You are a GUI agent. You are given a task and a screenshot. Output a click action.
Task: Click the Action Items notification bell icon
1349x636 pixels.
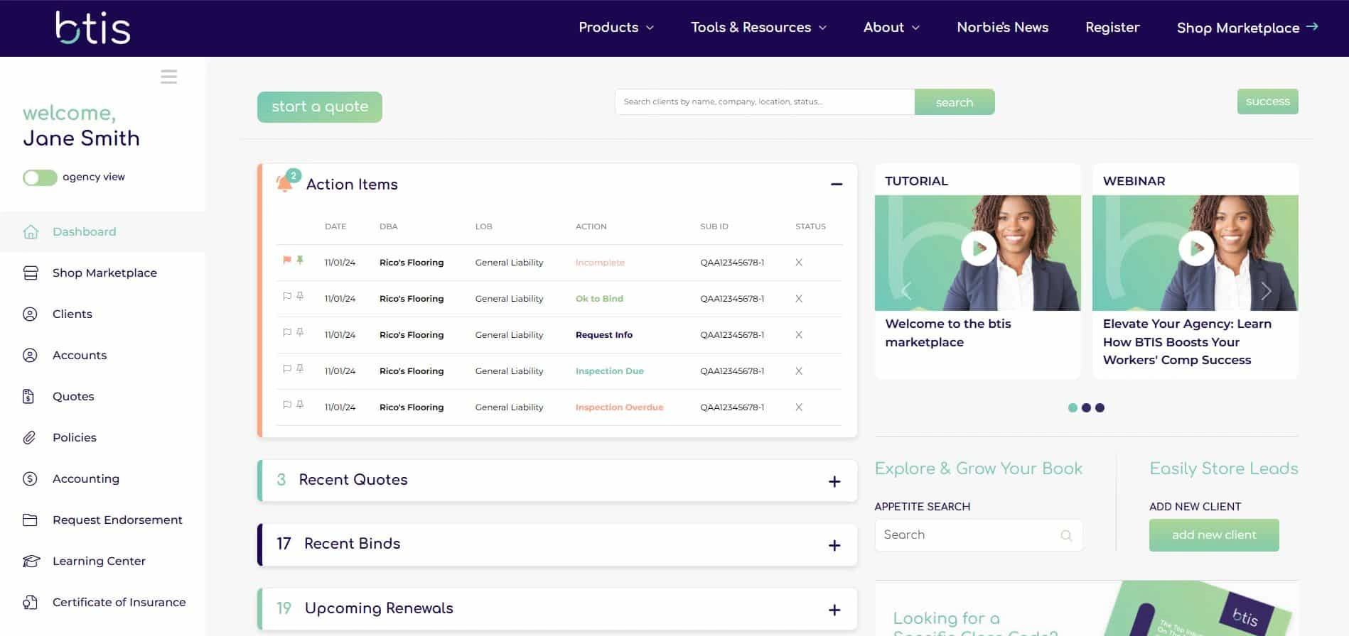click(284, 183)
